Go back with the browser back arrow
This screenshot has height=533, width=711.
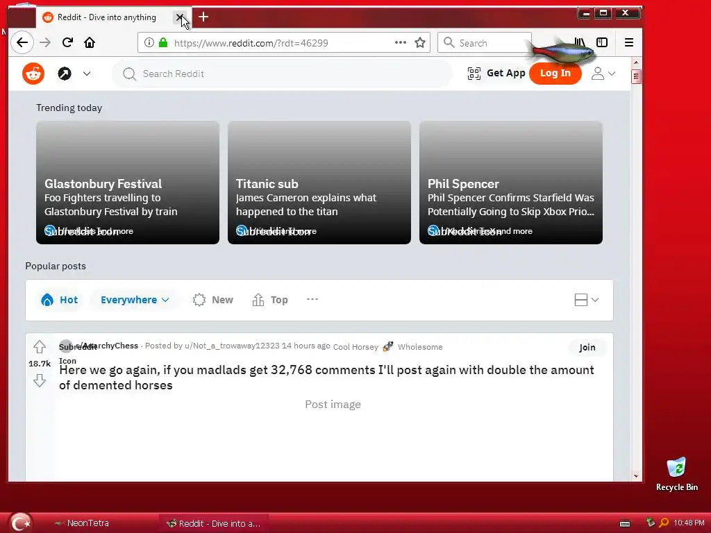tap(22, 42)
